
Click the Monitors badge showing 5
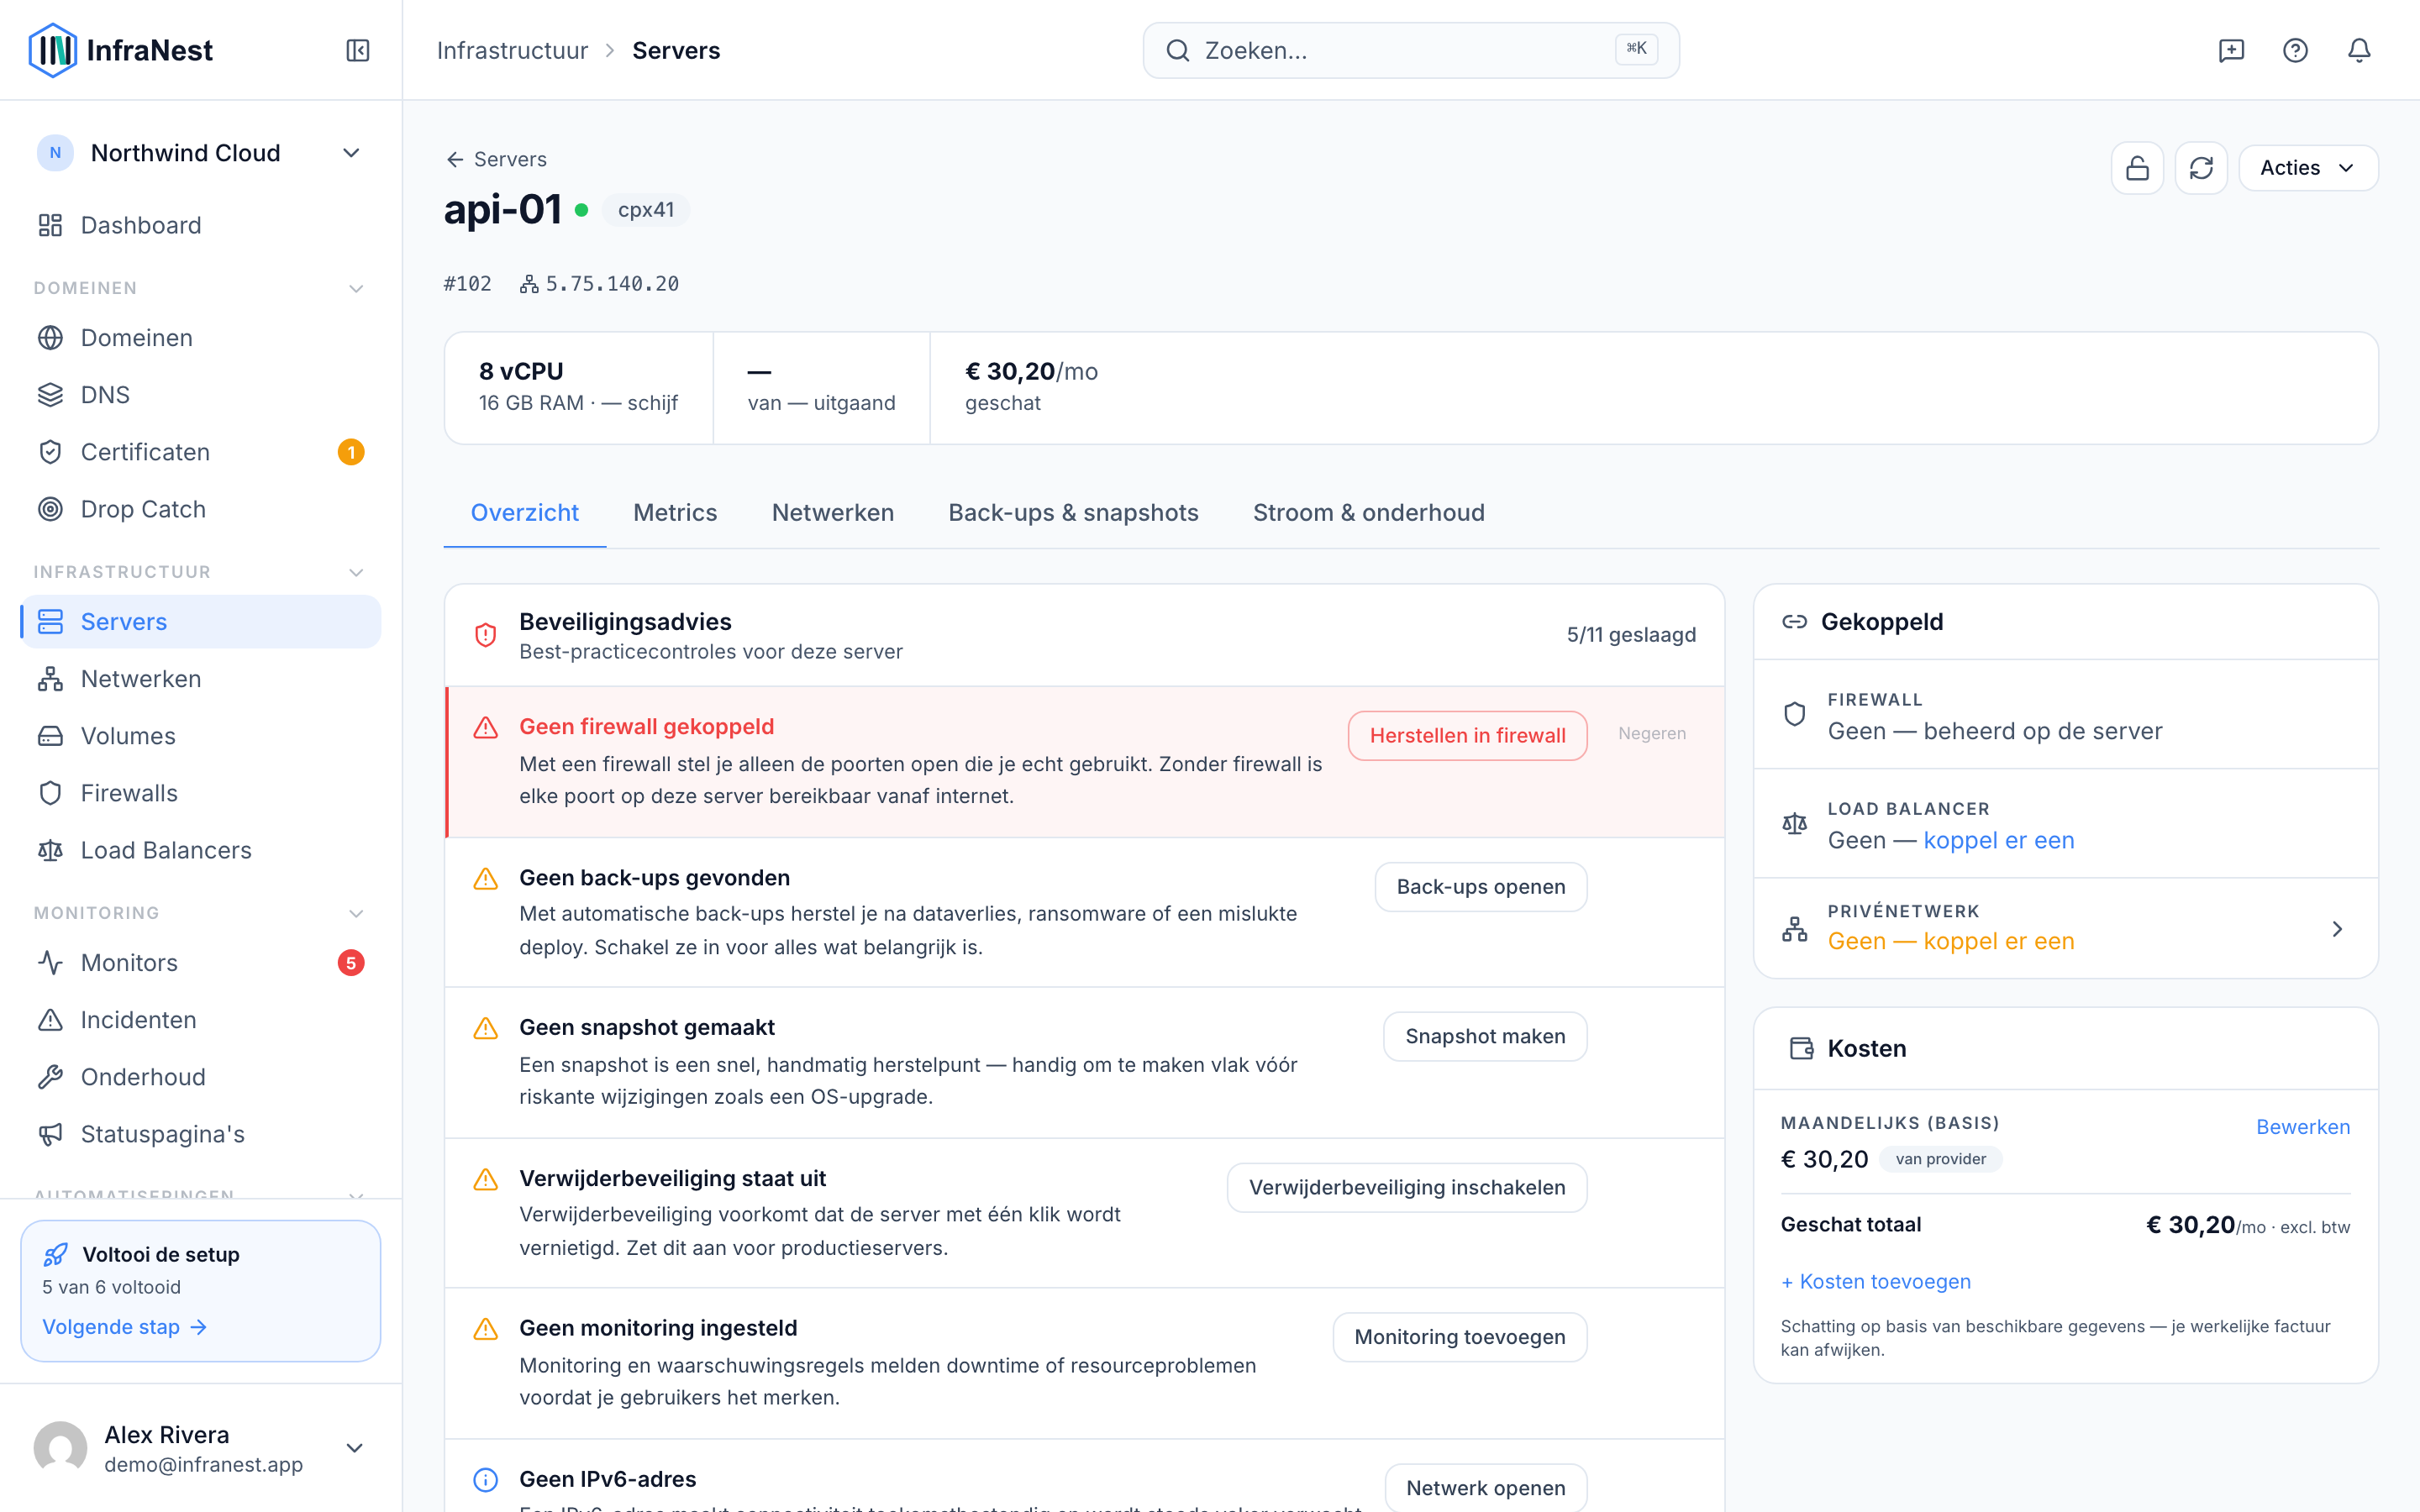click(351, 963)
